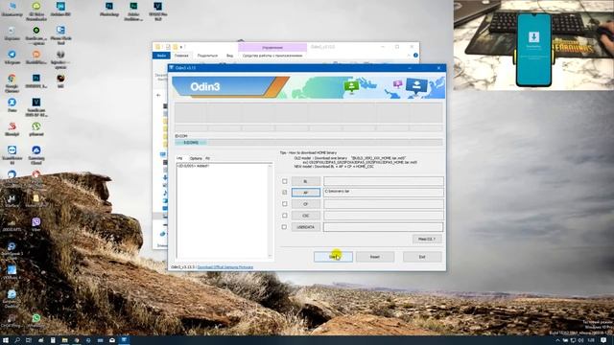
Task: Go back in the Explorer window
Action: point(158,95)
